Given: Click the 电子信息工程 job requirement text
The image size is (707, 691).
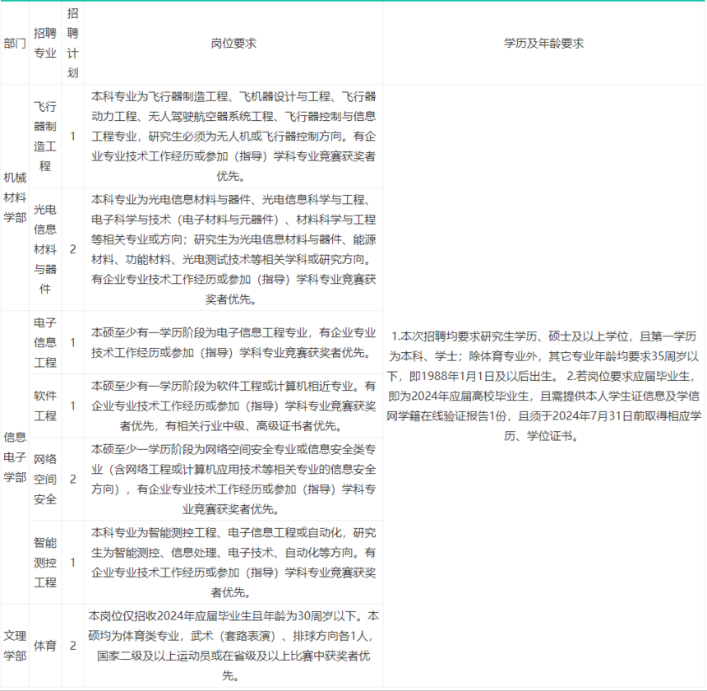Looking at the screenshot, I should (x=233, y=342).
